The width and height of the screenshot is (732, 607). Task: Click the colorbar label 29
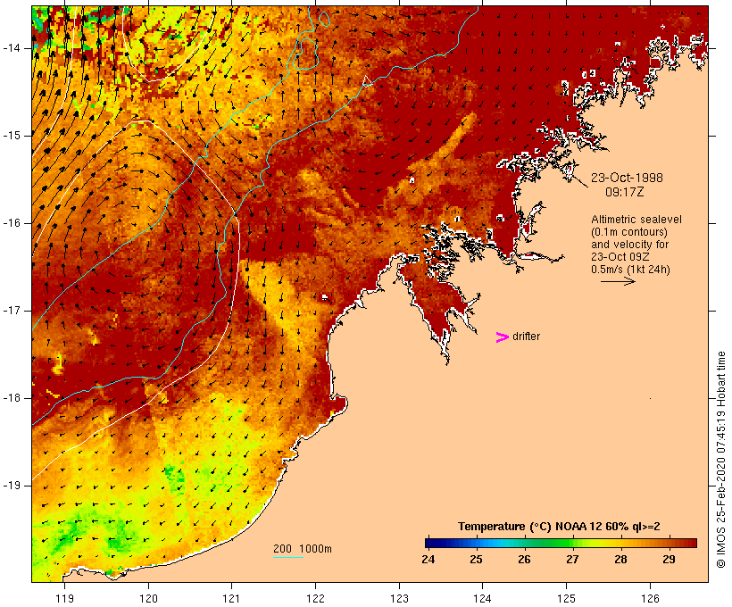click(669, 560)
